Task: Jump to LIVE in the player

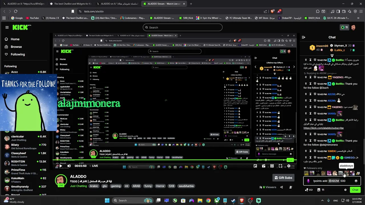Action: pos(93,166)
